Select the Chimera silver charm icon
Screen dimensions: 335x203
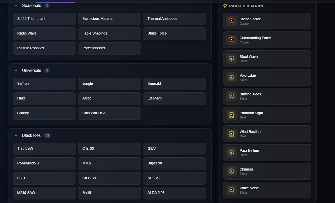tap(231, 171)
